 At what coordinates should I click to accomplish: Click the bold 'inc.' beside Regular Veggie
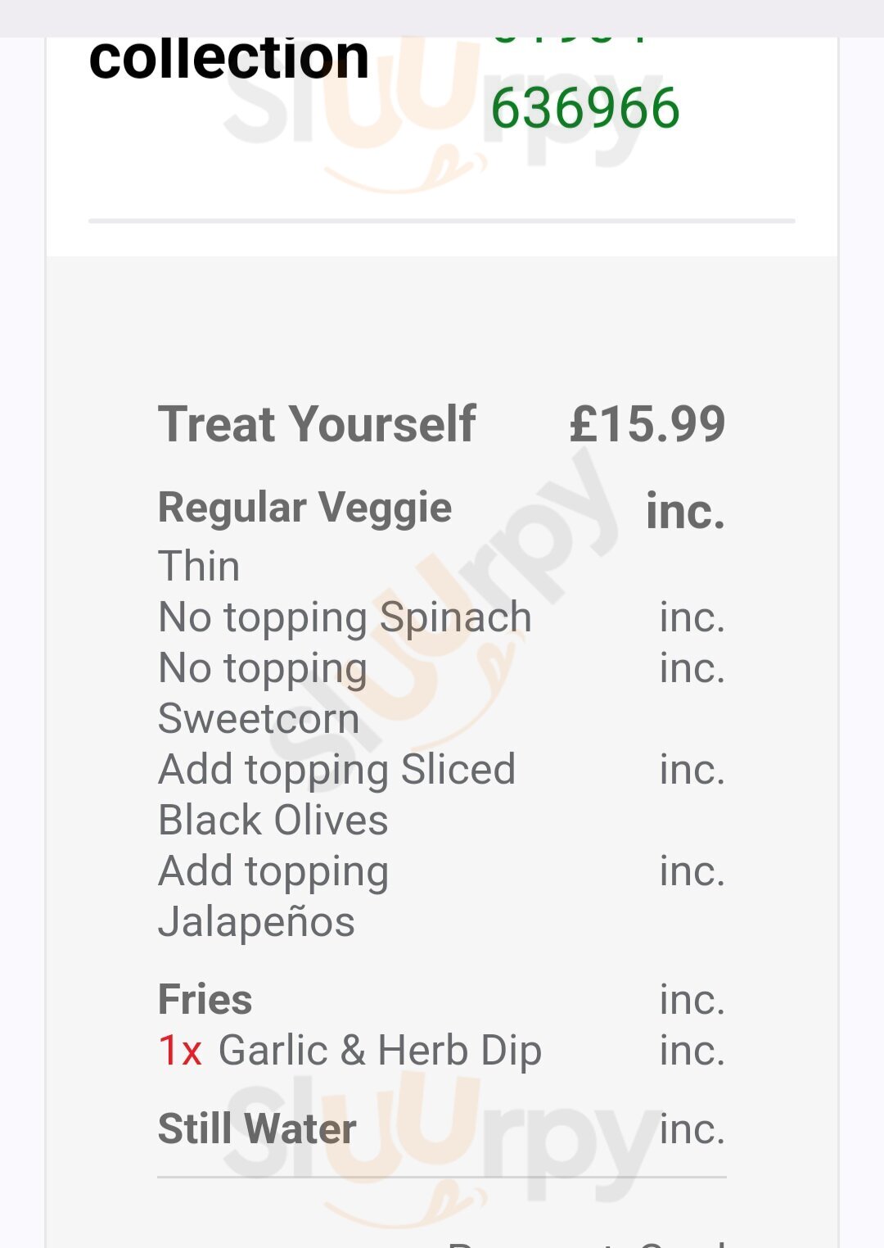[x=685, y=511]
